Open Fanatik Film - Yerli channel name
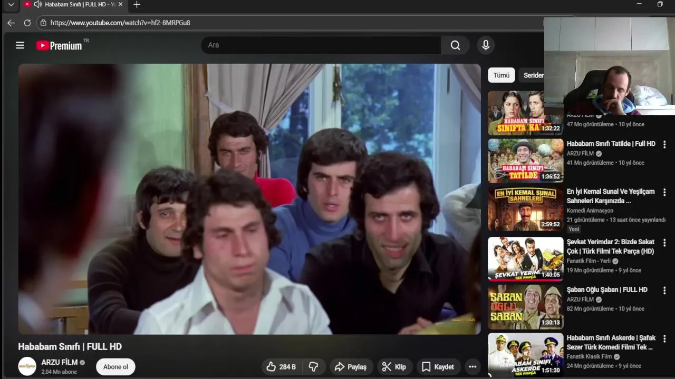The width and height of the screenshot is (675, 379). (589, 261)
